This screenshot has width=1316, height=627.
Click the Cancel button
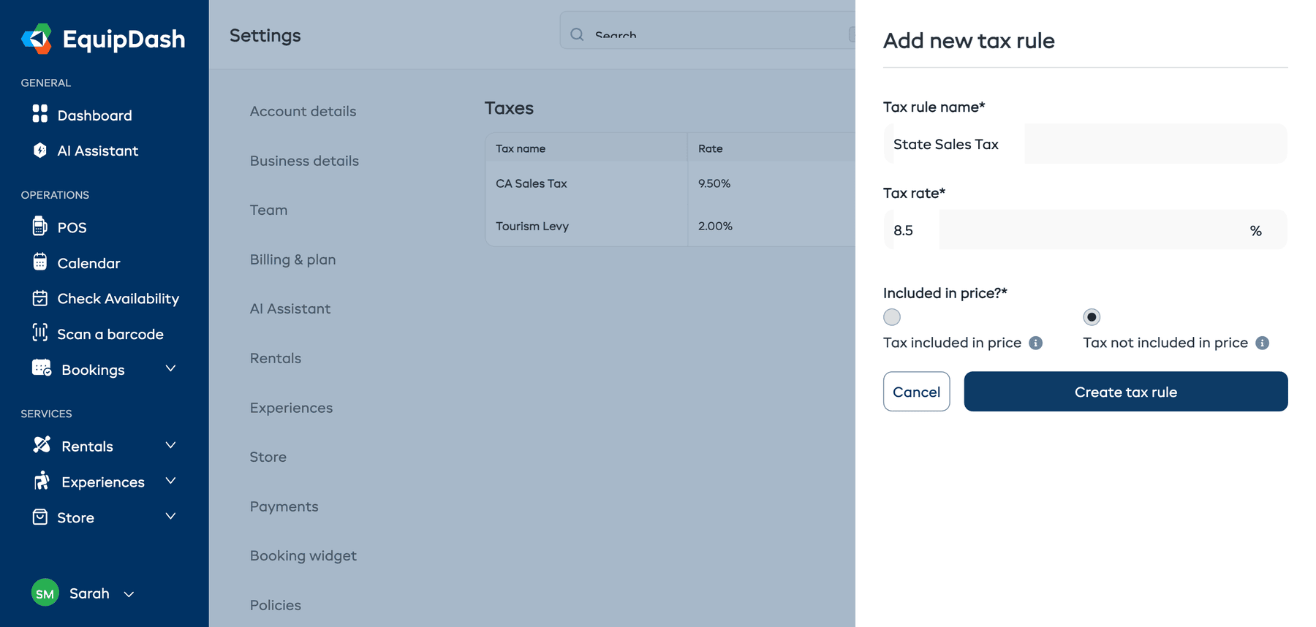(x=916, y=392)
